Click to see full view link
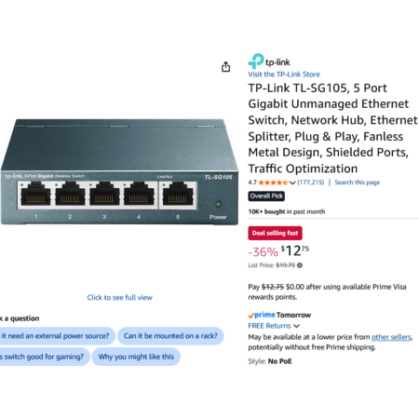This screenshot has height=419, width=419. (119, 297)
